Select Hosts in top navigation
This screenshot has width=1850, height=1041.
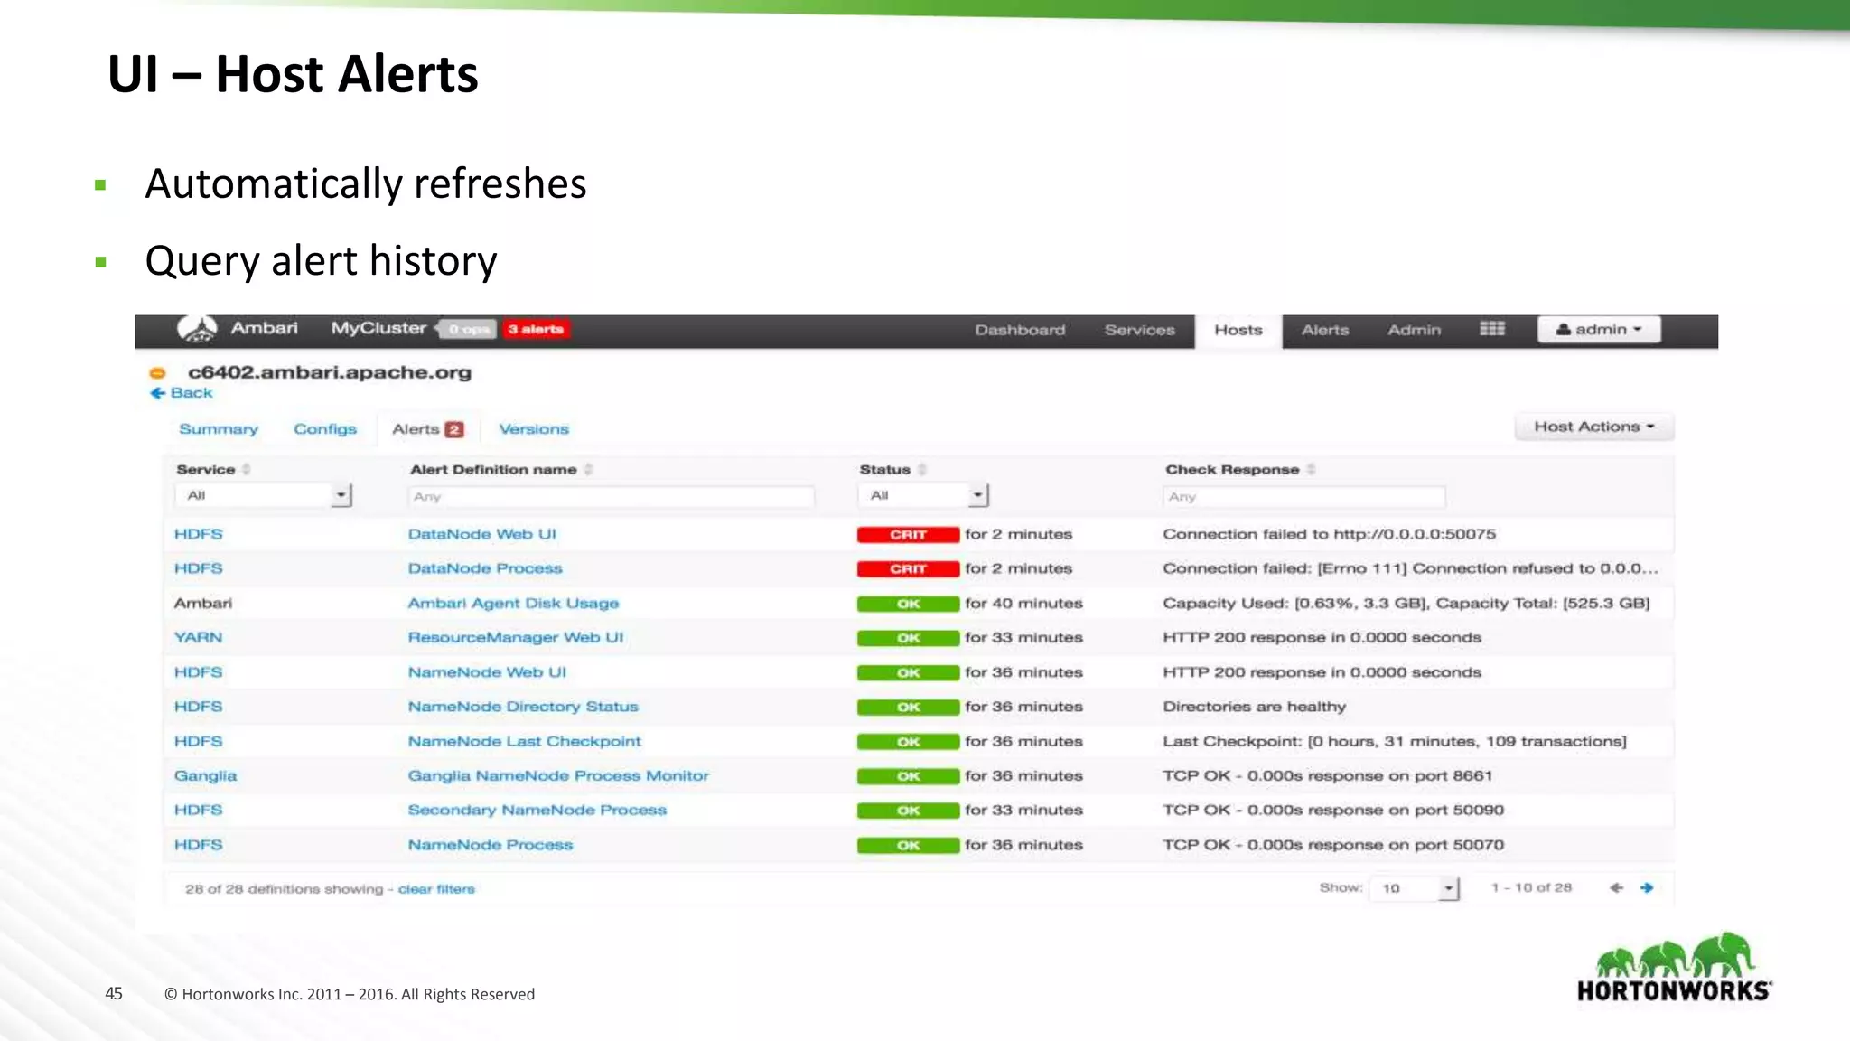[1238, 331]
